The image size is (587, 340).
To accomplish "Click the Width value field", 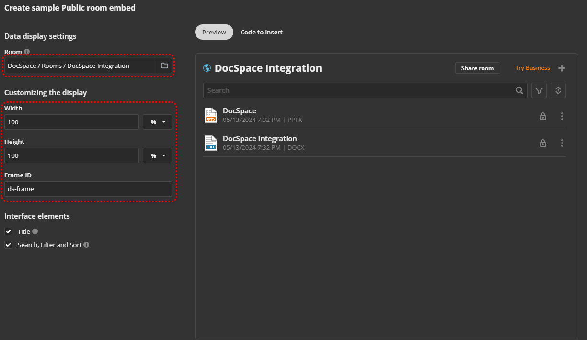I will tap(71, 122).
